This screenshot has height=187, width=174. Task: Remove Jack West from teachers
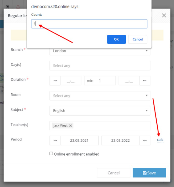click(70, 125)
